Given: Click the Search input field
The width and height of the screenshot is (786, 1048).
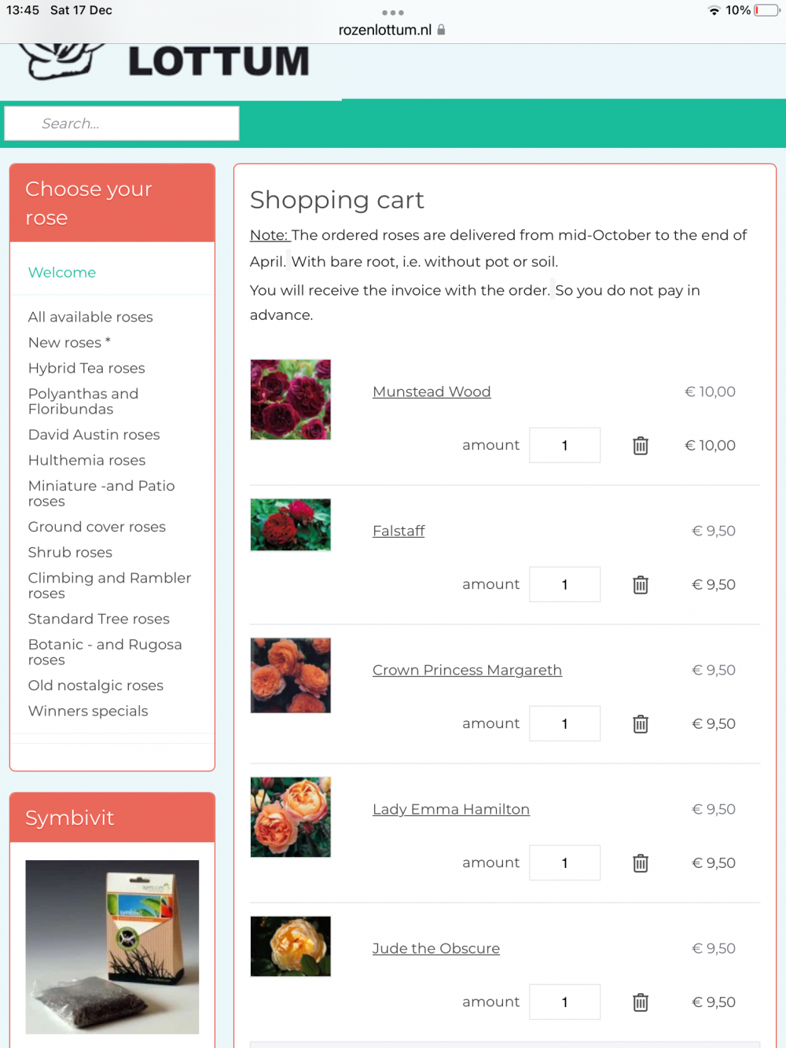Looking at the screenshot, I should [x=122, y=123].
